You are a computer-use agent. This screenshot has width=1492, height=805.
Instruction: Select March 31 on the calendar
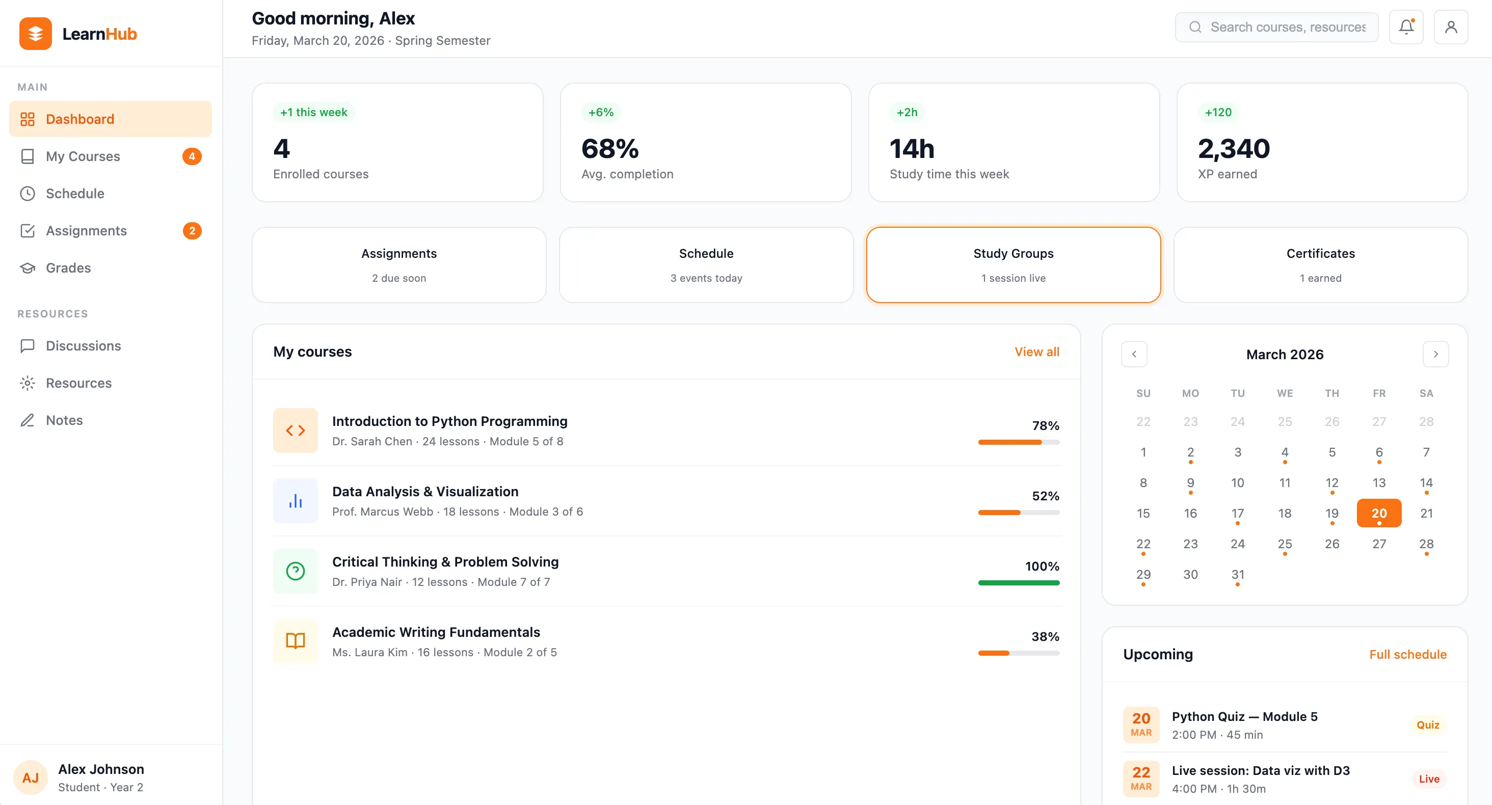[1238, 575]
